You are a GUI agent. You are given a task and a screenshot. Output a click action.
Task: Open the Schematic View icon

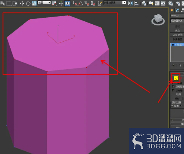pos(163,3)
